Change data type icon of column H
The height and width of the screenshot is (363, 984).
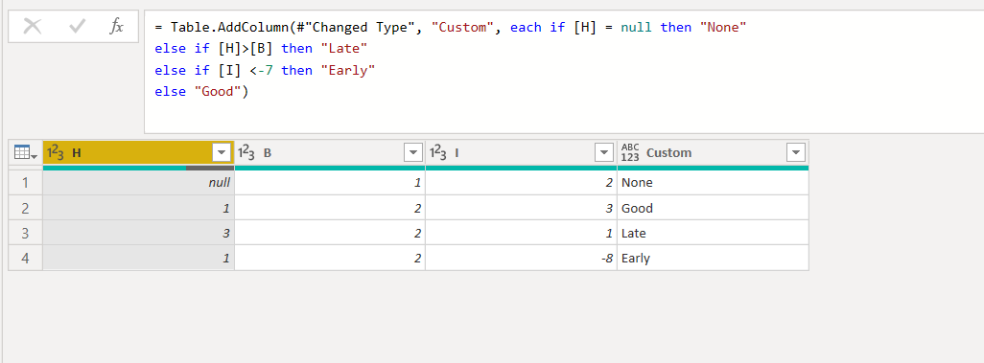click(x=56, y=152)
